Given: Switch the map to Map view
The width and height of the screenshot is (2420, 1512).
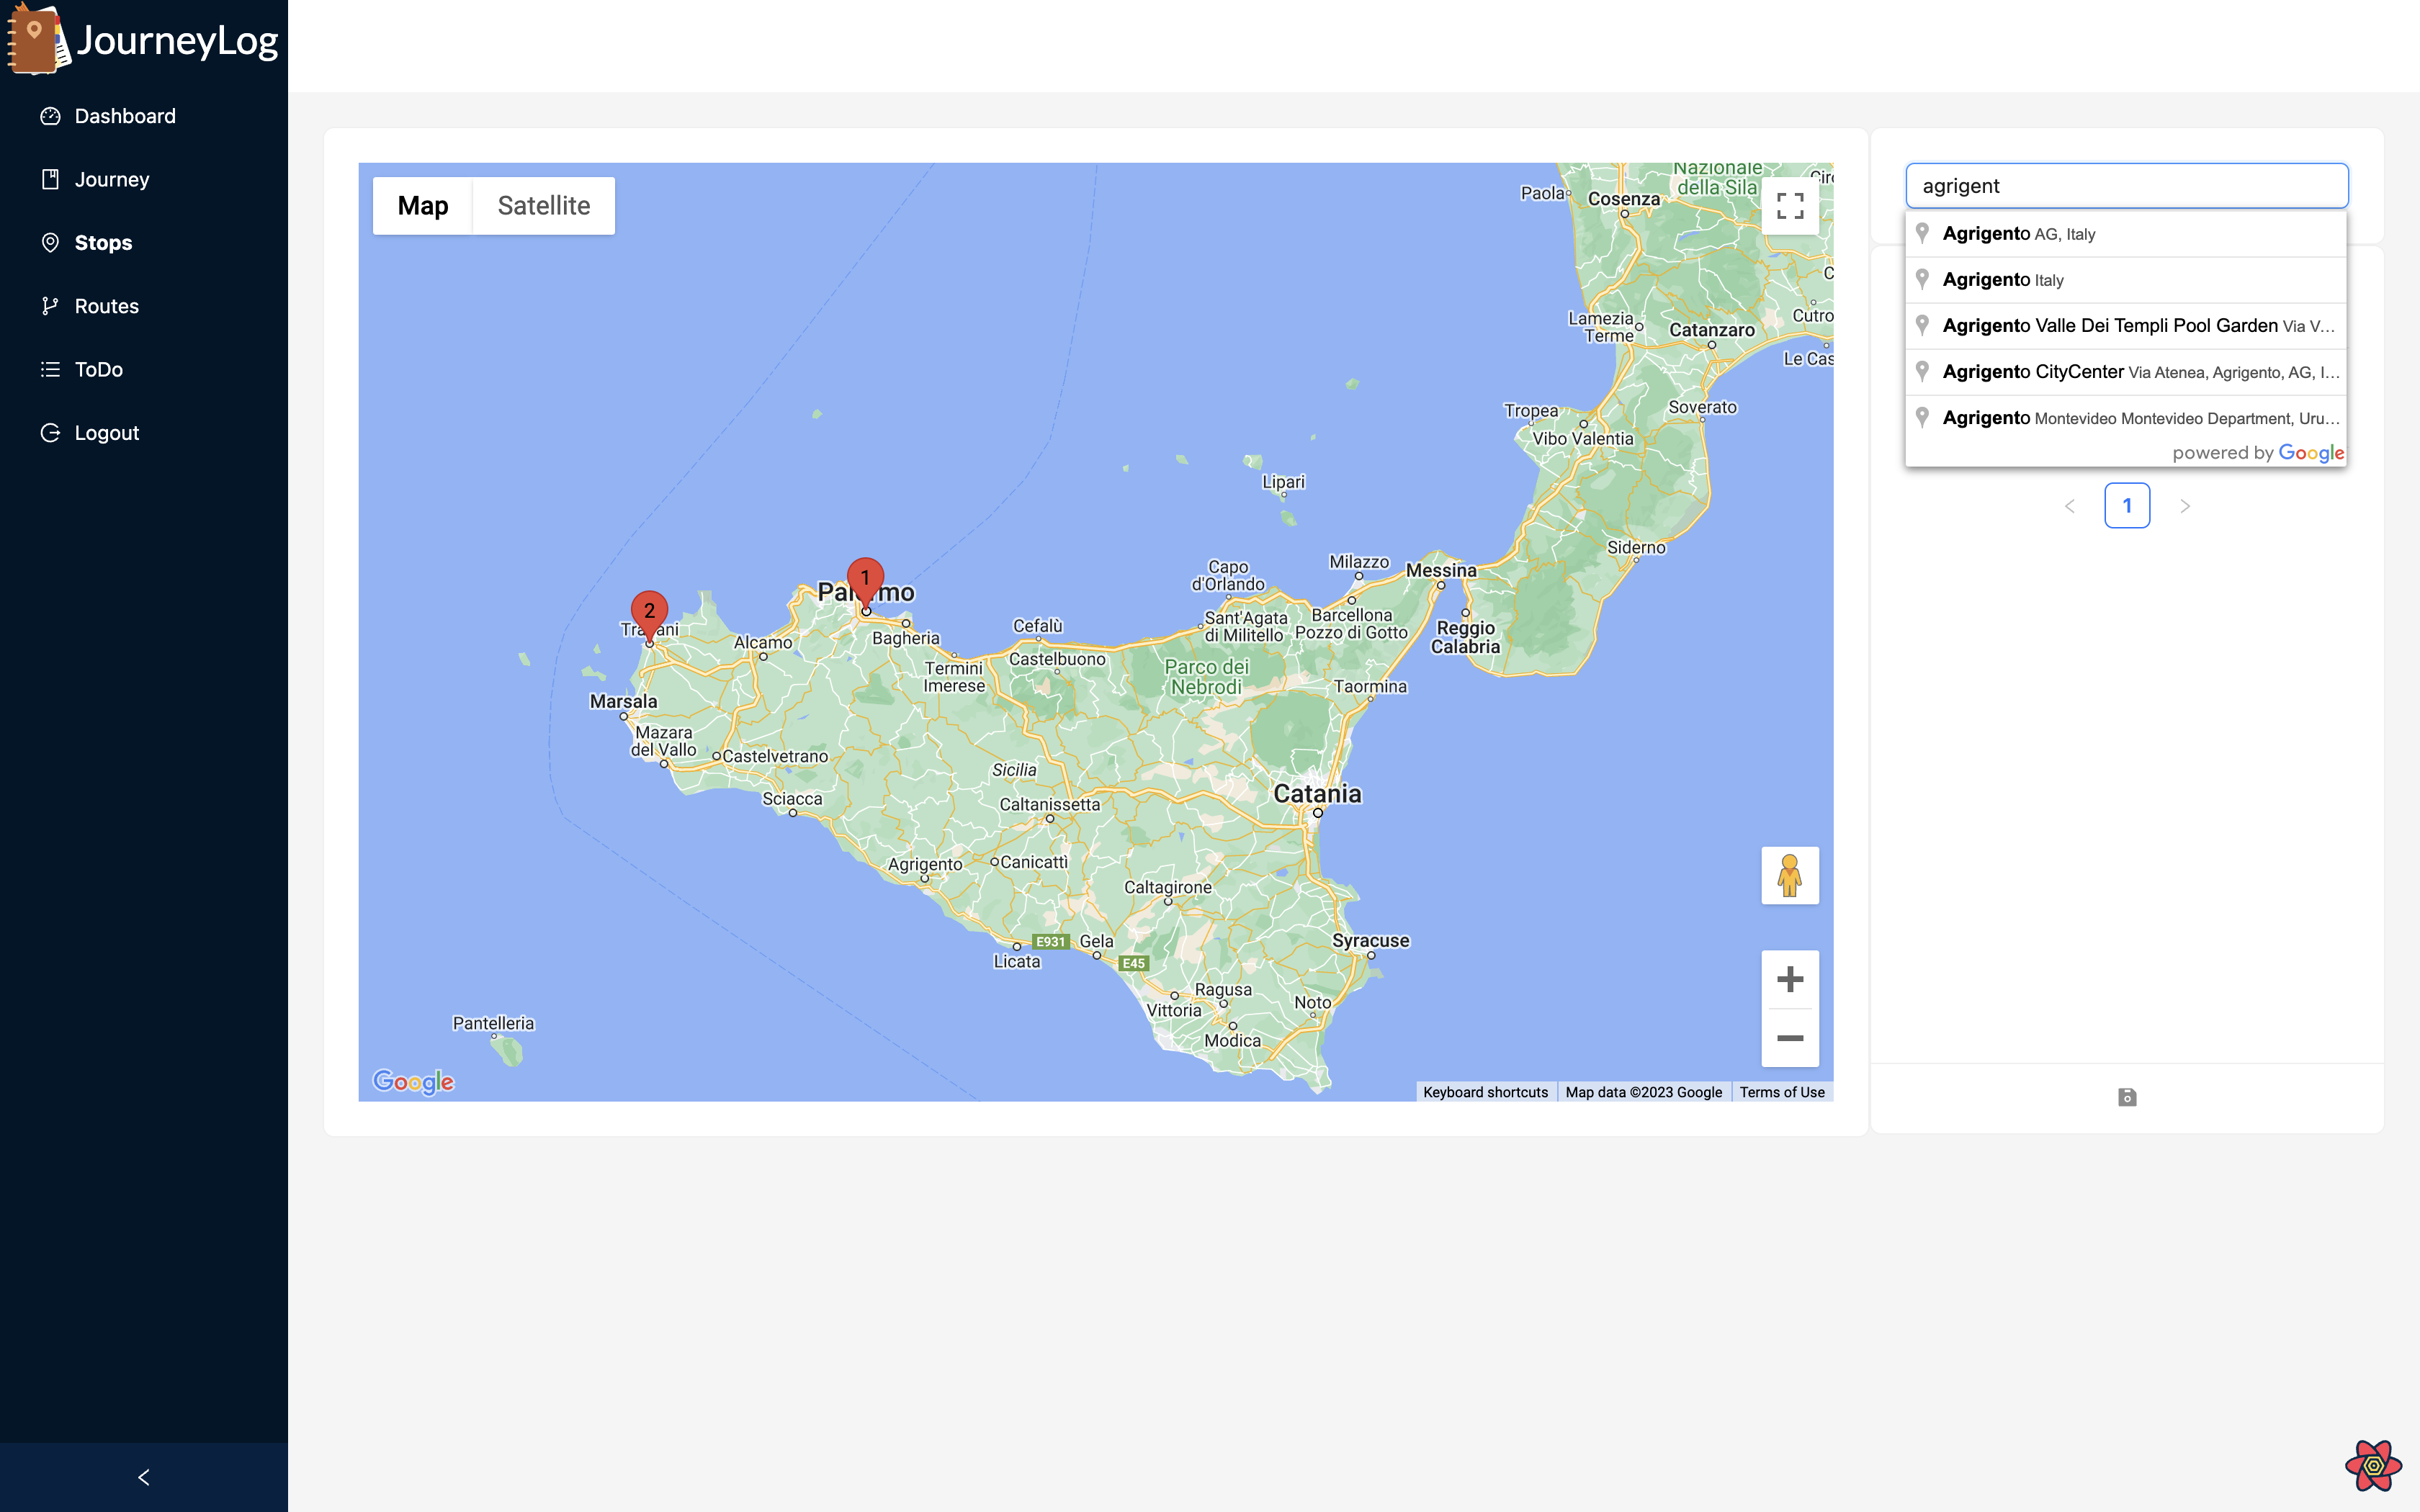Looking at the screenshot, I should (422, 206).
